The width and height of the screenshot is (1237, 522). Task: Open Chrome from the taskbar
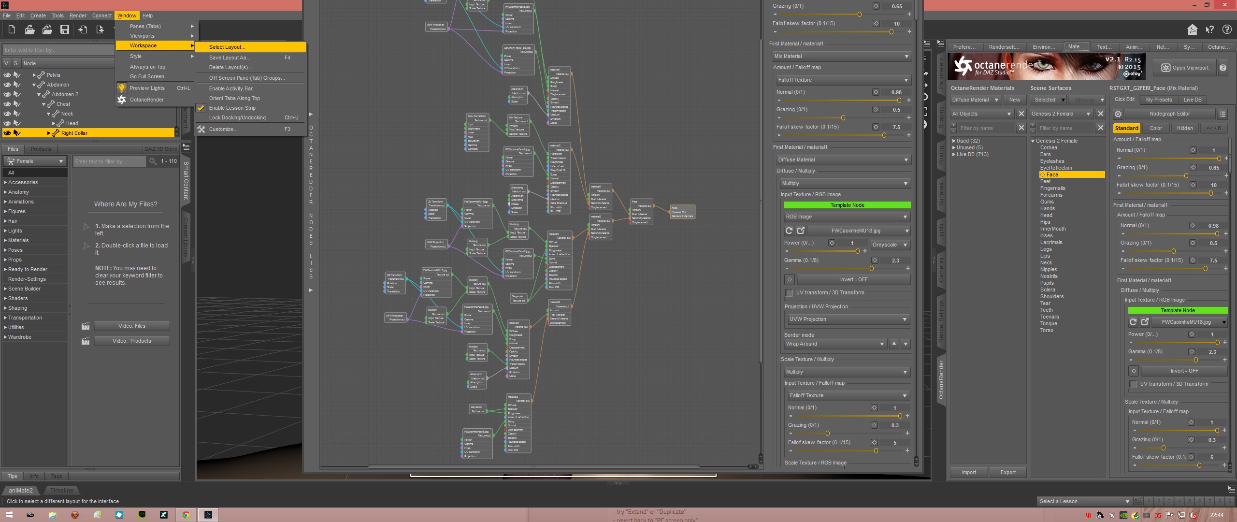(x=186, y=515)
